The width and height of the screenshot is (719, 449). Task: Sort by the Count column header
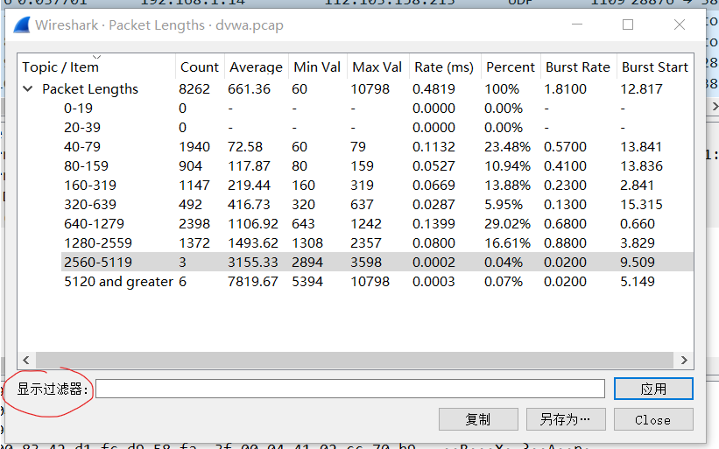pos(200,67)
